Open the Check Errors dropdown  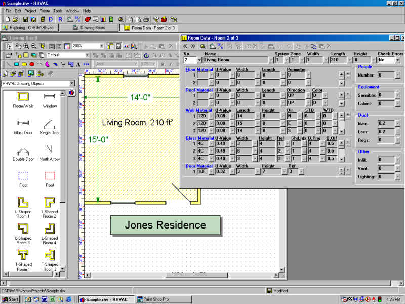[x=397, y=60]
